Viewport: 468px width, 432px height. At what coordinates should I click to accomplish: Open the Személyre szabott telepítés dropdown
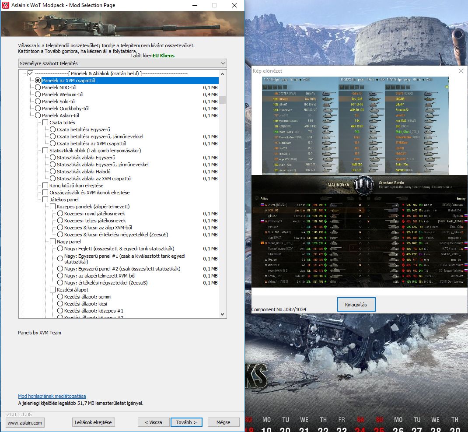click(x=122, y=63)
